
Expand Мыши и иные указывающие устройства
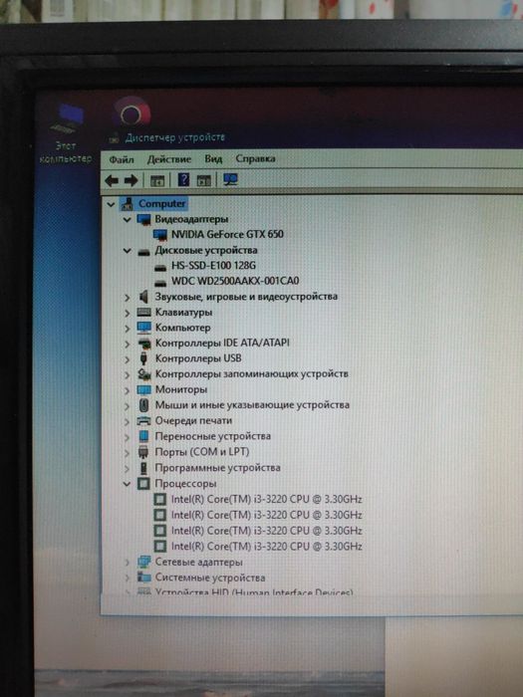(x=128, y=406)
